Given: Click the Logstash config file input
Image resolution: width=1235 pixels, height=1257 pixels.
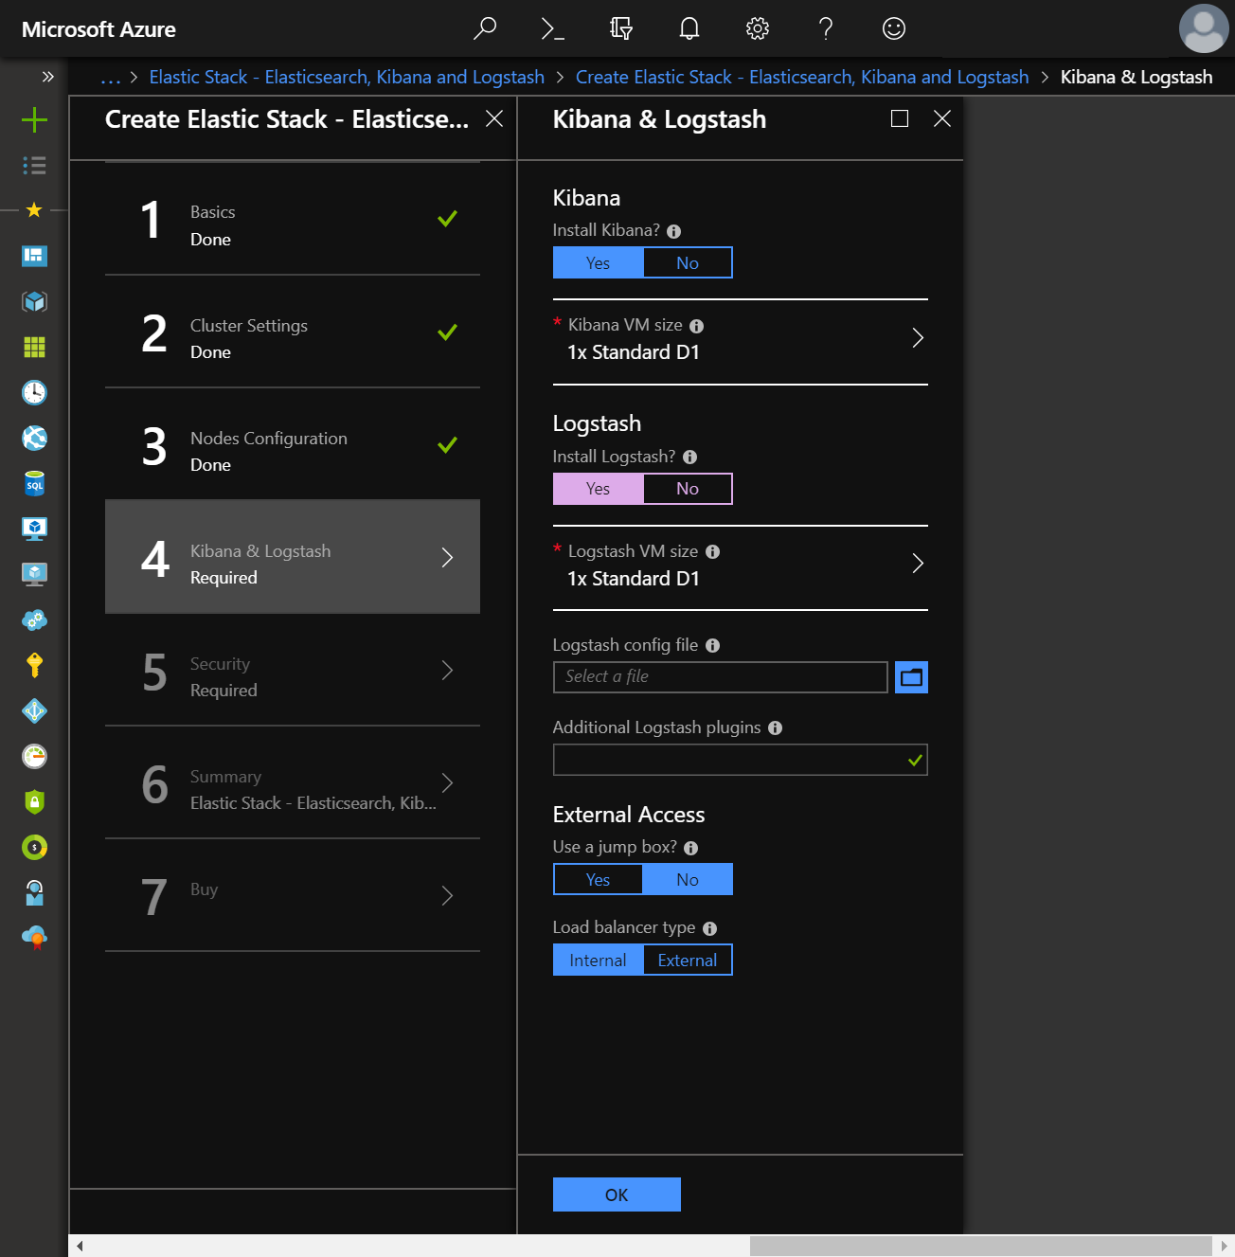Looking at the screenshot, I should tap(719, 676).
